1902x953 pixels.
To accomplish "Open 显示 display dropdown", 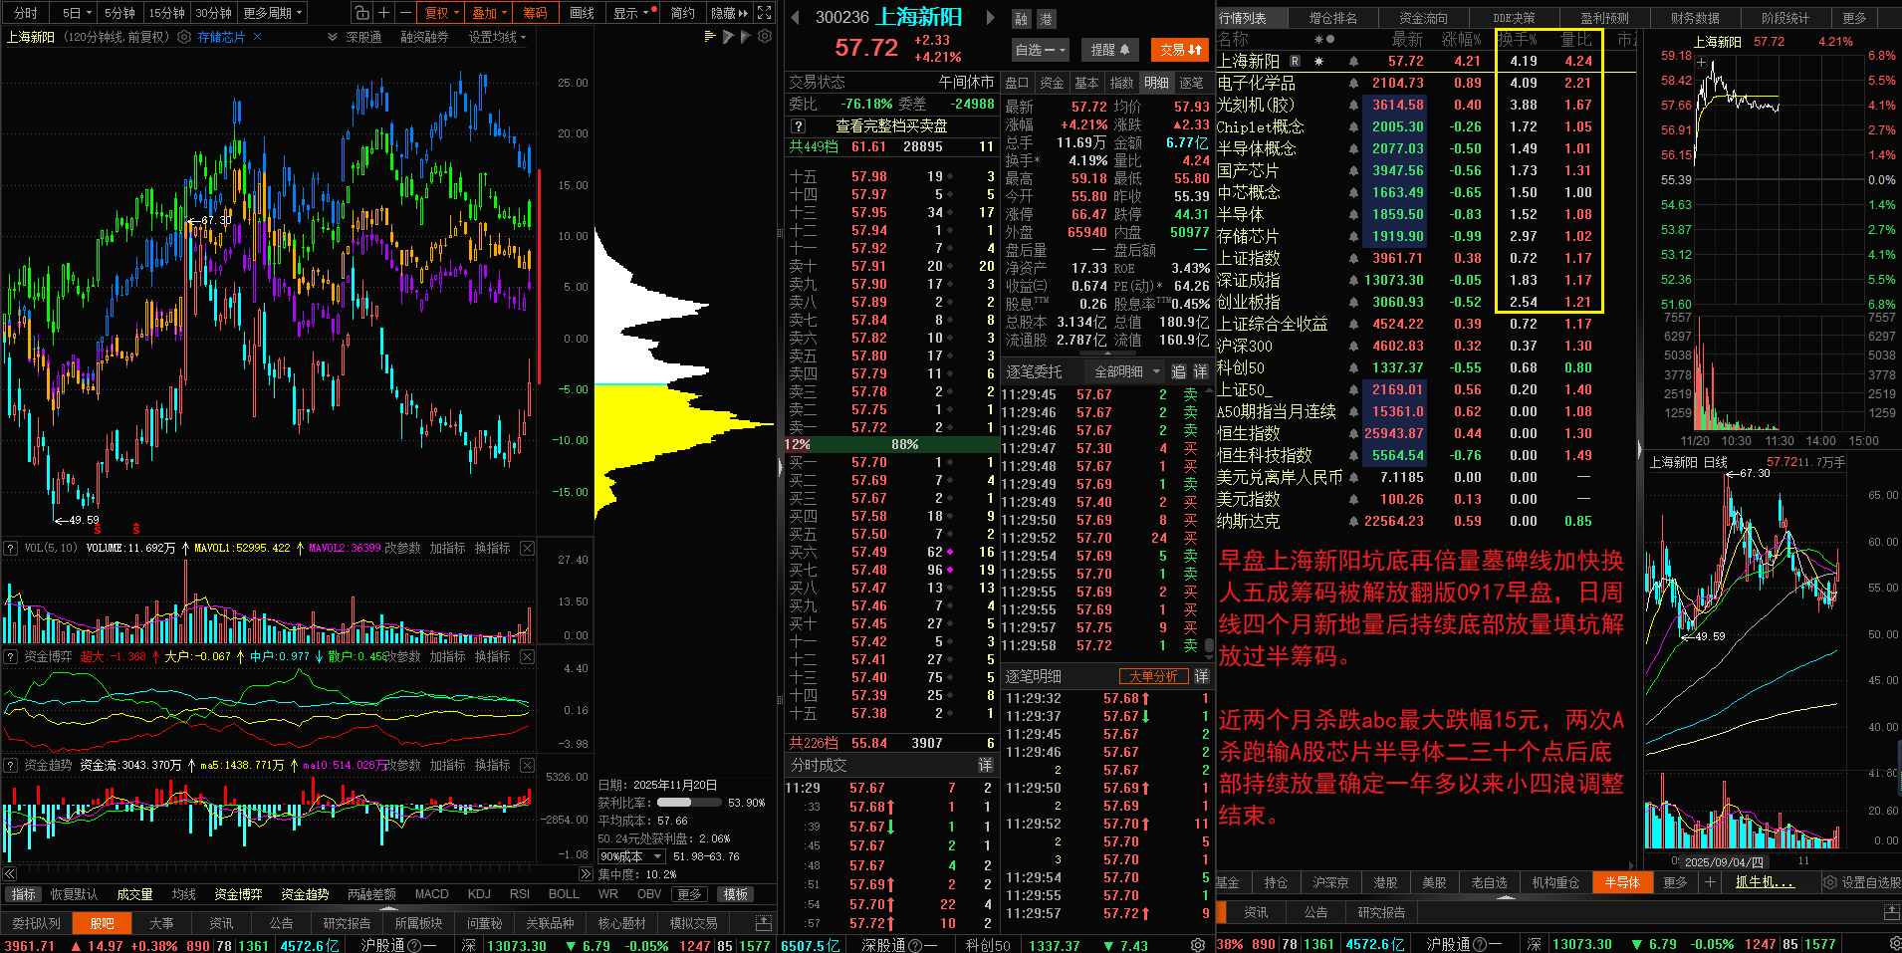I will coord(632,13).
